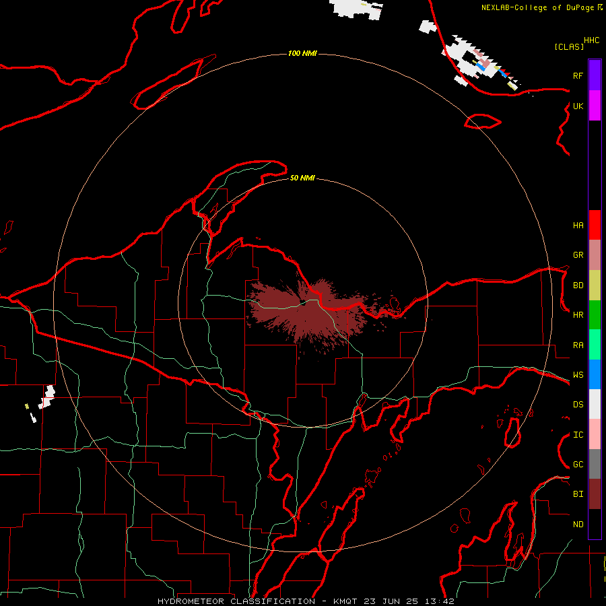
Task: Click the white DS dry snow swatch
Action: tap(595, 404)
